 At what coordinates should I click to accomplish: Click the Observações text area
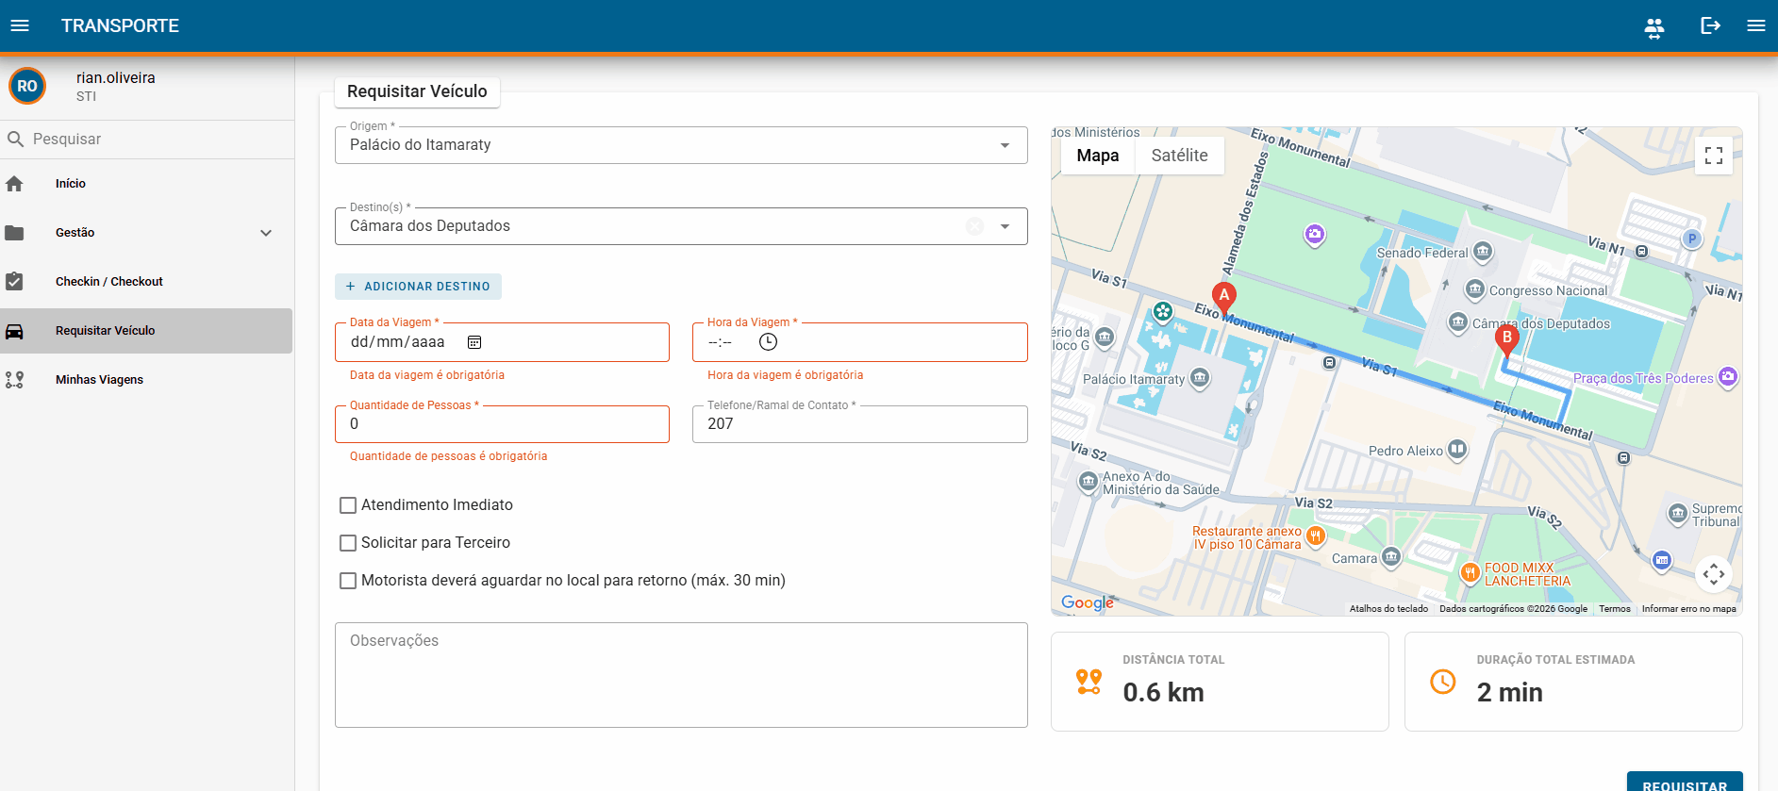click(681, 675)
